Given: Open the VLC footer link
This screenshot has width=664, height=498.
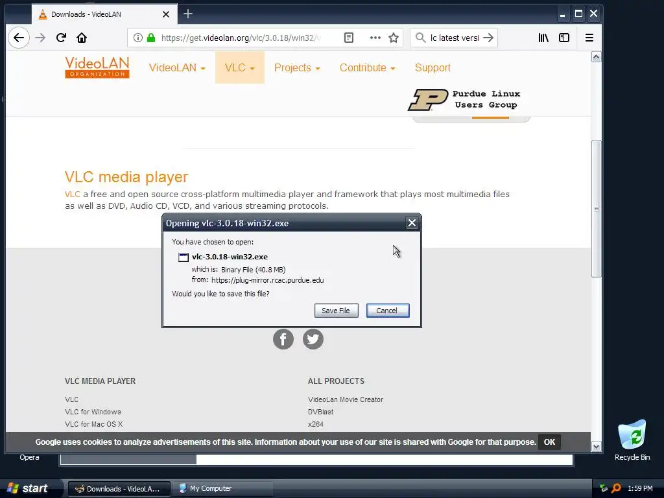Looking at the screenshot, I should pyautogui.click(x=71, y=399).
